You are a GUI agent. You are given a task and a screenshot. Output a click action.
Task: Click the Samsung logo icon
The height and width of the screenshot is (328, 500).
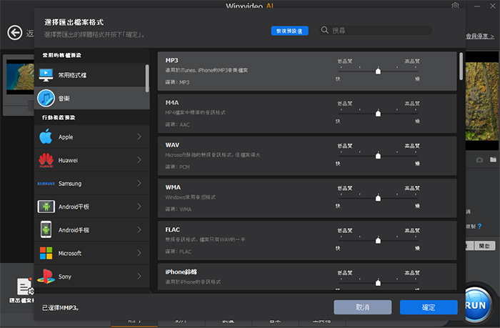coord(46,184)
